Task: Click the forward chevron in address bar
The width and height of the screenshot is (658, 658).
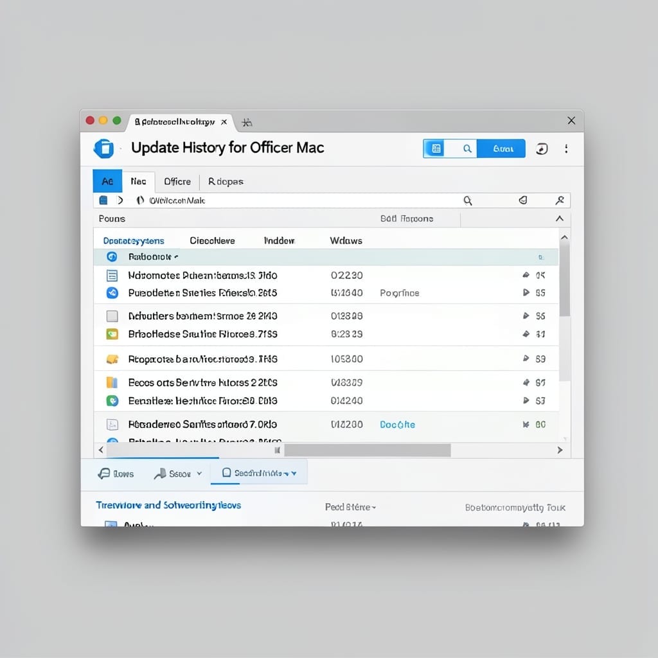Action: [x=120, y=200]
